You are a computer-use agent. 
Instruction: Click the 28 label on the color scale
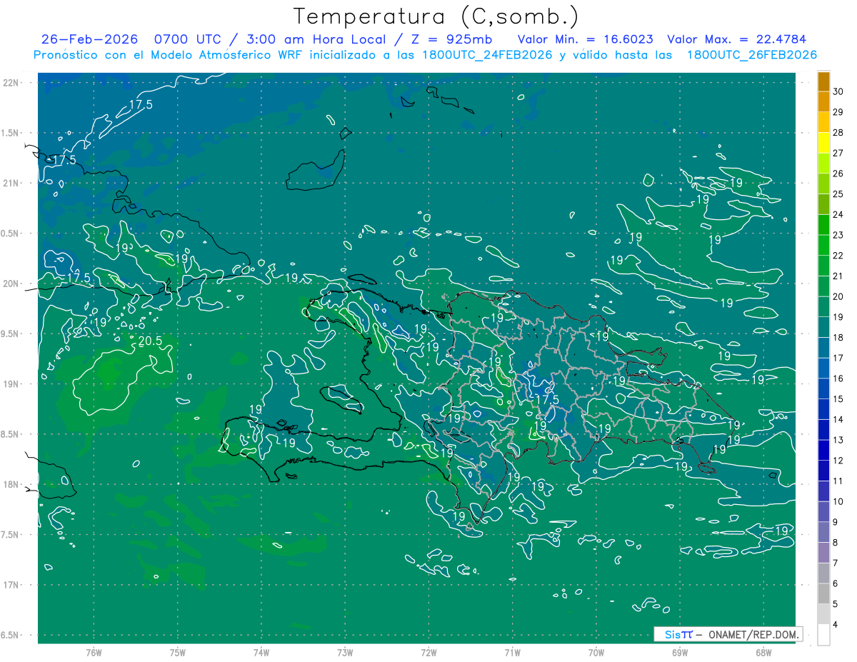[x=838, y=132]
